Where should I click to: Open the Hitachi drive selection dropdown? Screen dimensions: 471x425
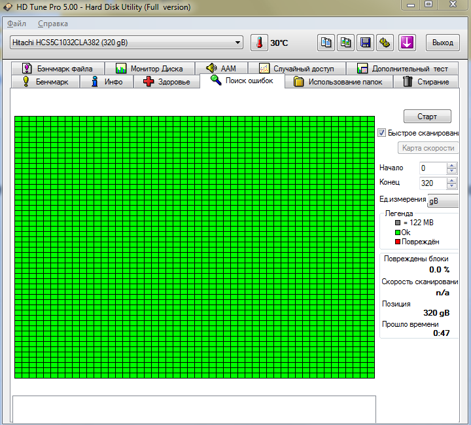(126, 43)
